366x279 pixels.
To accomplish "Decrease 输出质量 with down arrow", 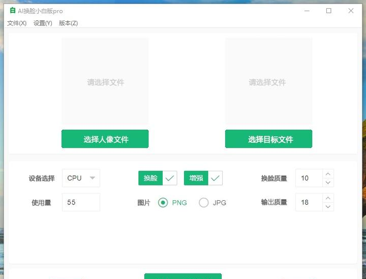I will click(x=328, y=207).
